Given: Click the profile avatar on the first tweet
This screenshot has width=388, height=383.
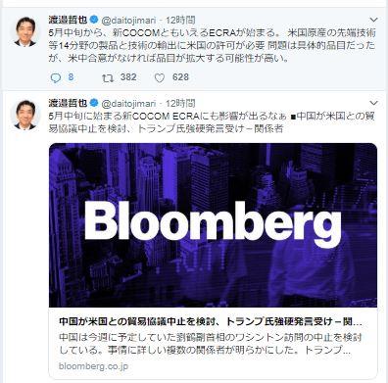Looking at the screenshot, I should [x=25, y=31].
